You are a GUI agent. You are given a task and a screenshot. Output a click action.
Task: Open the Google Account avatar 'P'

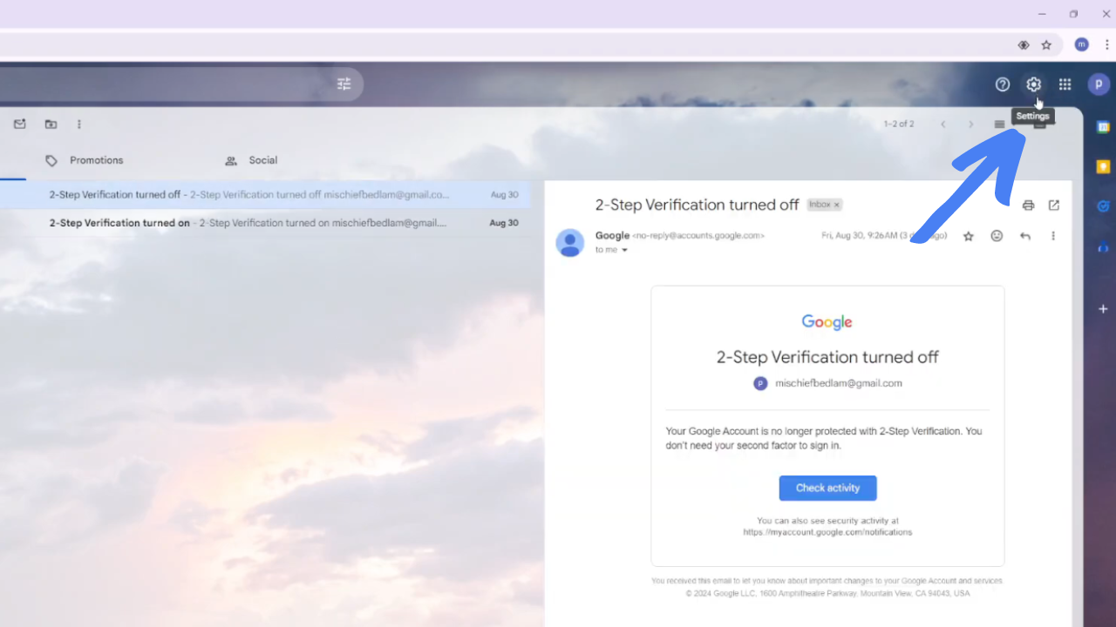click(1099, 84)
